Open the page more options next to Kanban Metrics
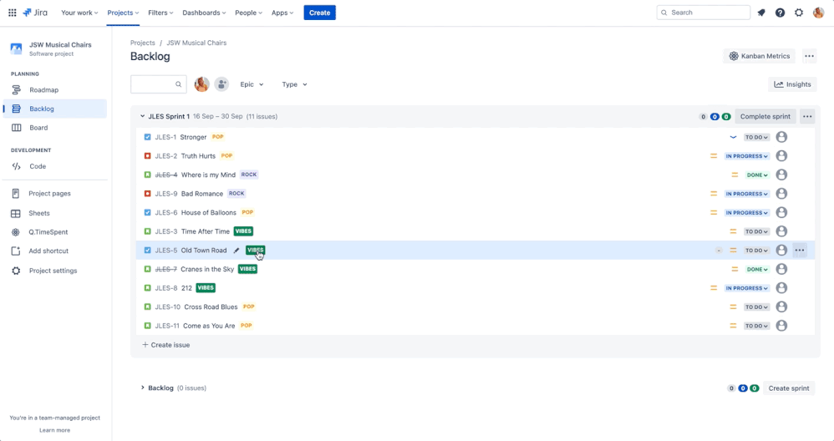Image resolution: width=834 pixels, height=441 pixels. [809, 56]
